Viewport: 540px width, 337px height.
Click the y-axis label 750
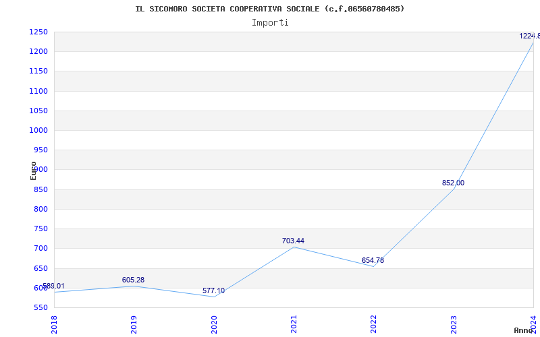tap(40, 228)
